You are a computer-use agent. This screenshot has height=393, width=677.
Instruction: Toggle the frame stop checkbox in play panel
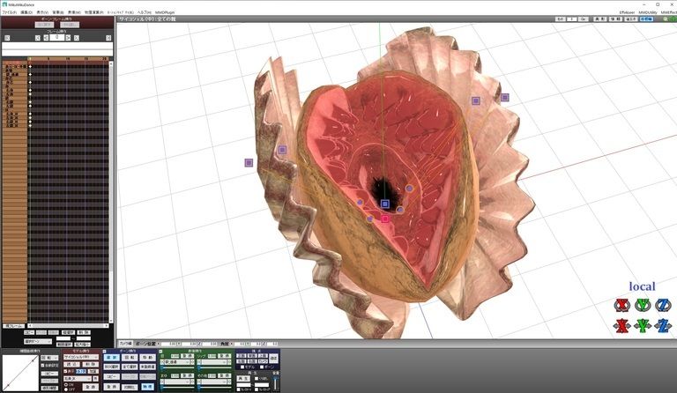[257, 389]
